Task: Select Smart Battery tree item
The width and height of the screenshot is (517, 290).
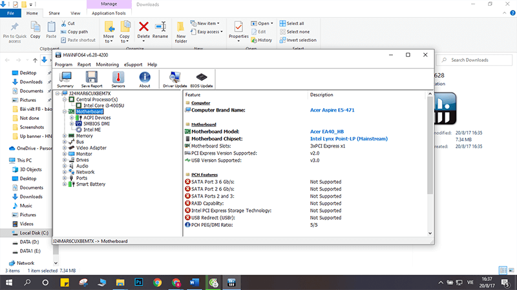Action: [90, 184]
